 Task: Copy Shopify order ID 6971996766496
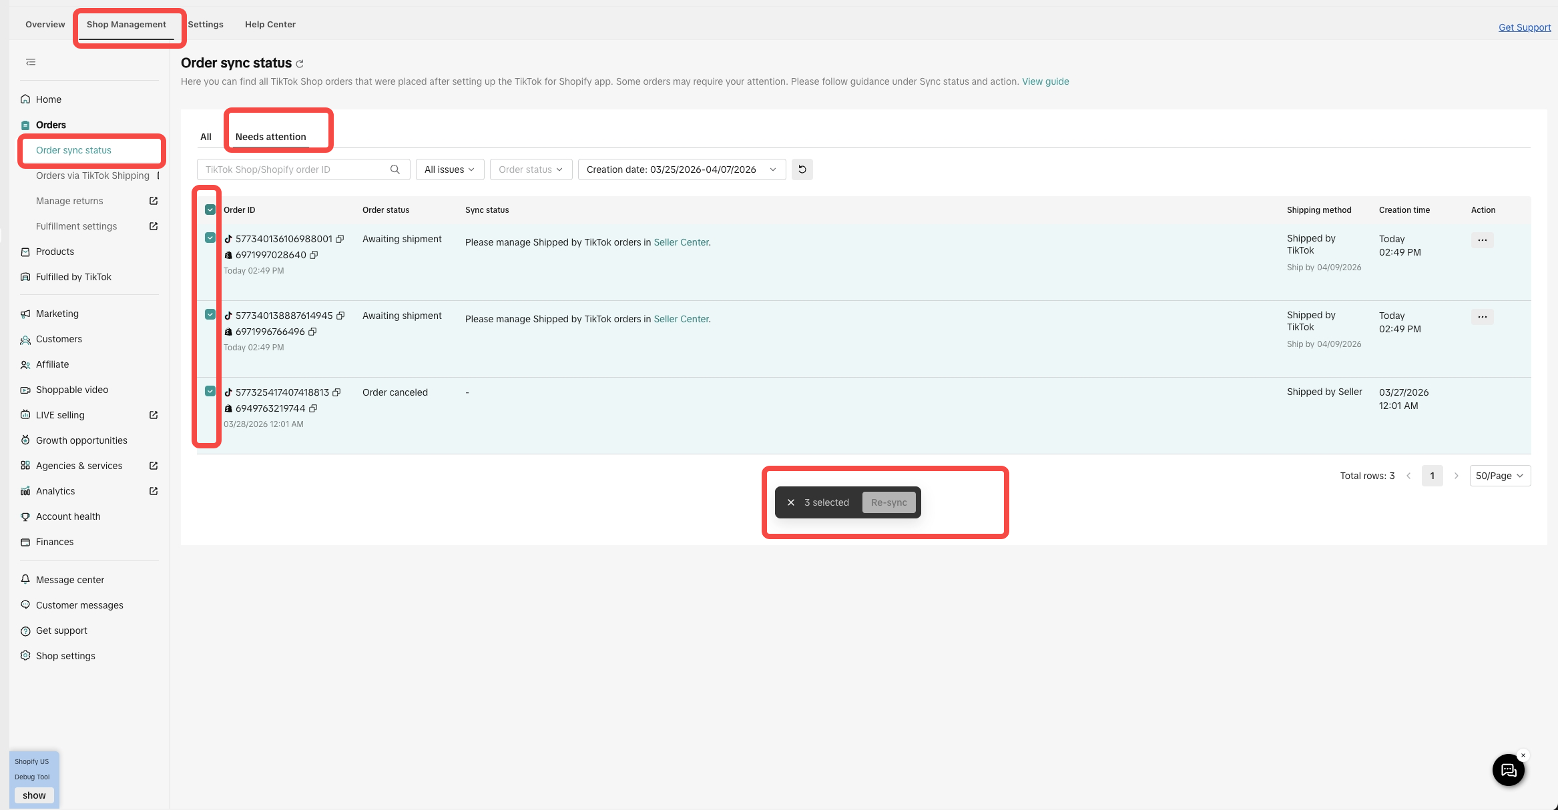[x=312, y=332]
